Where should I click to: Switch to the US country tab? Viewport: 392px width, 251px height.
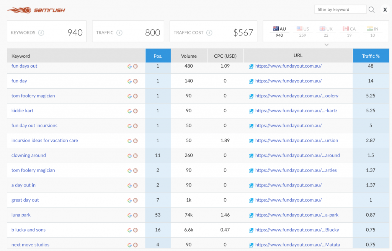pyautogui.click(x=303, y=32)
